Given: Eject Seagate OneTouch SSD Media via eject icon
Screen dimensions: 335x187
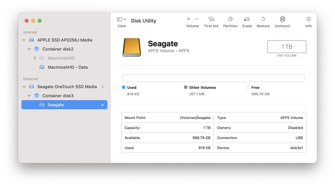Looking at the screenshot, I should point(103,87).
